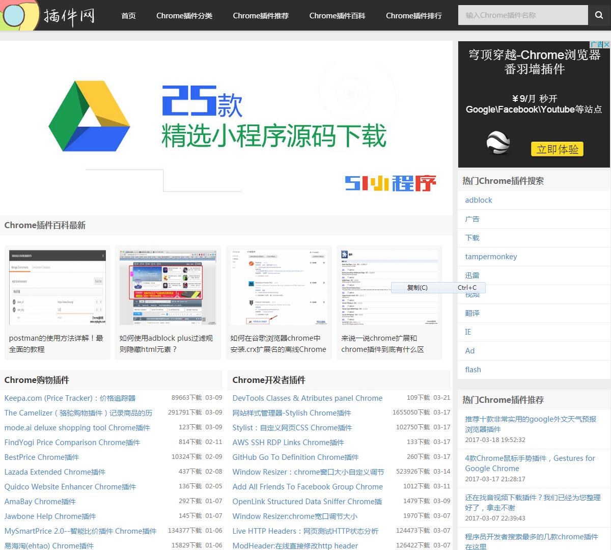Open the 首页 nav item
611x550 pixels.
click(x=128, y=16)
